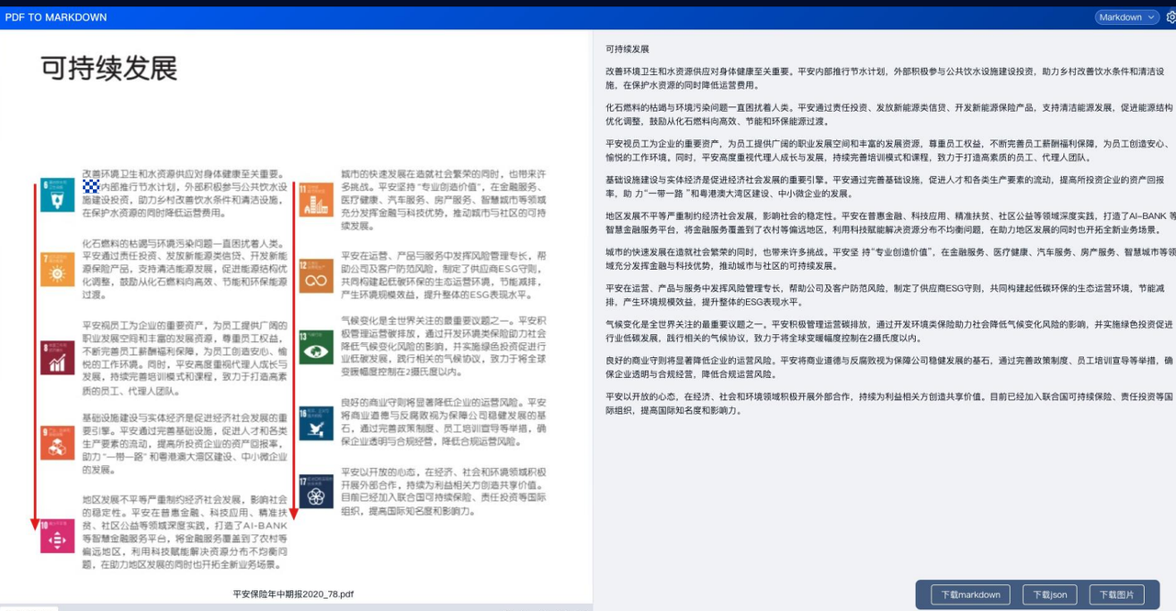This screenshot has width=1176, height=611.
Task: Click the SDG 7 clean energy sun icon
Action: point(57,269)
